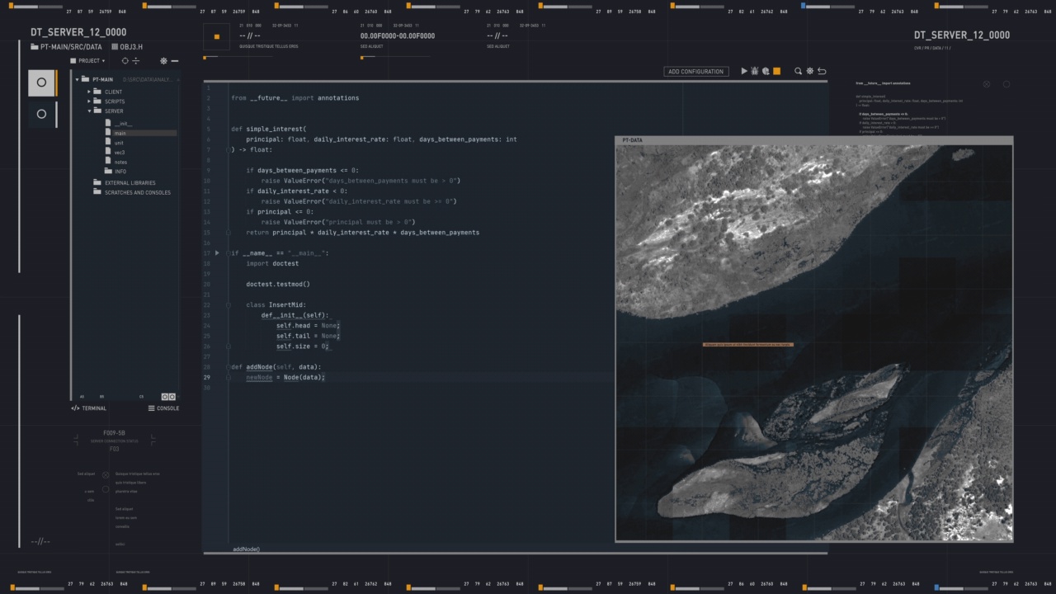Click the empty circle icon above preview panel

point(1006,84)
